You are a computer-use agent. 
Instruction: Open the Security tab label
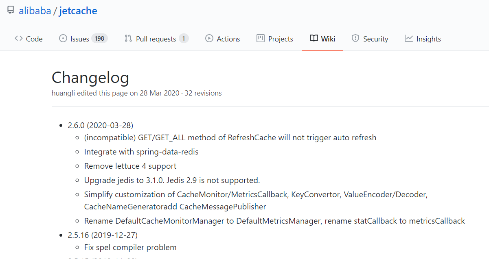coord(375,39)
